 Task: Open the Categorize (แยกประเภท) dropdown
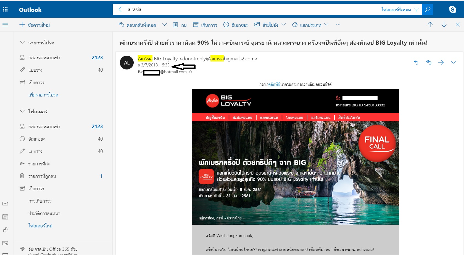(310, 25)
